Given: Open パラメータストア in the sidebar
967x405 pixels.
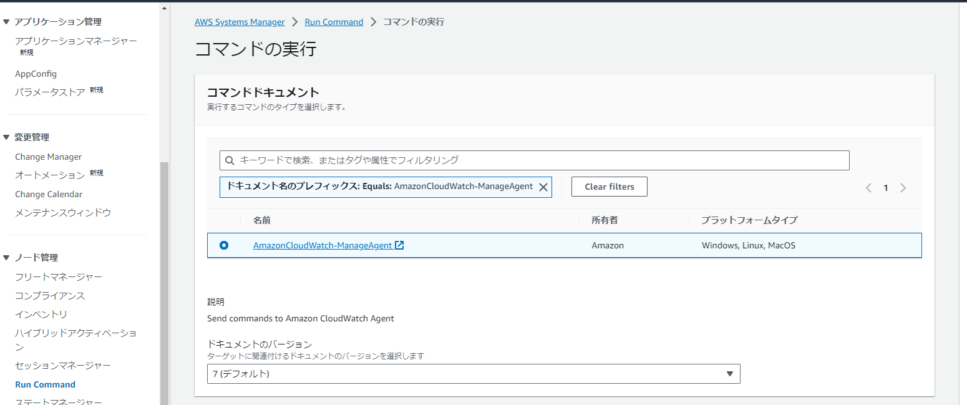Looking at the screenshot, I should pos(50,92).
